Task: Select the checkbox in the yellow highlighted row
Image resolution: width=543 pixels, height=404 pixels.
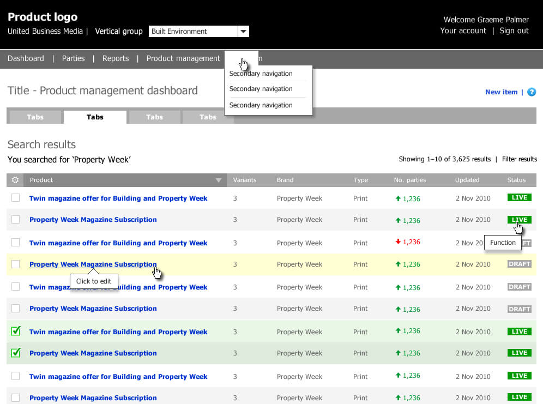Action: [16, 264]
